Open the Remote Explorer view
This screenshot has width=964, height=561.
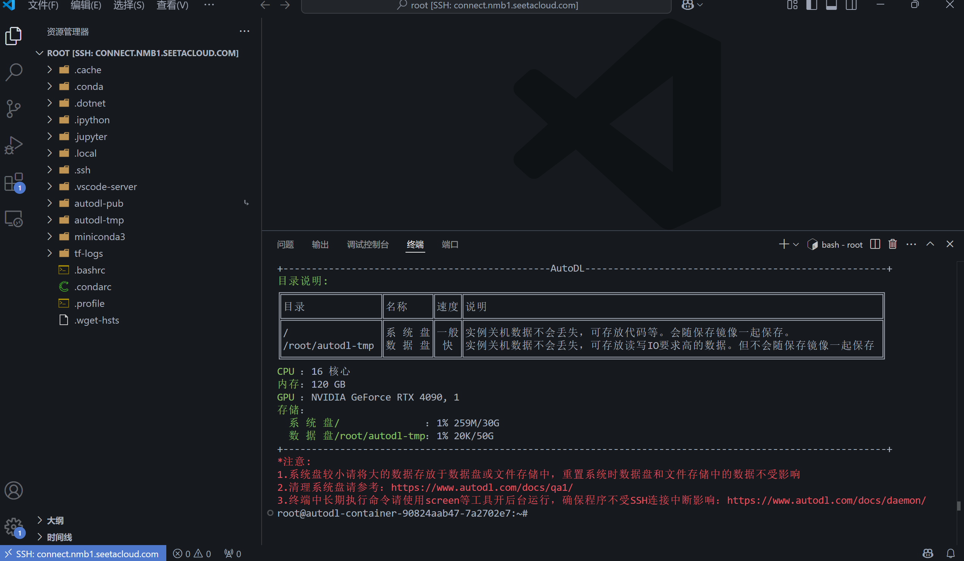coord(14,218)
